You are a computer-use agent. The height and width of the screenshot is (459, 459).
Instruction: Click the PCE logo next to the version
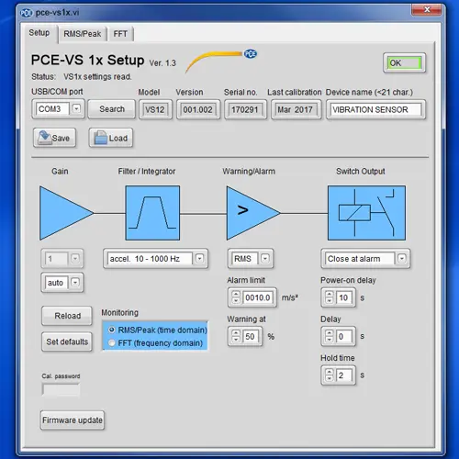[x=250, y=54]
